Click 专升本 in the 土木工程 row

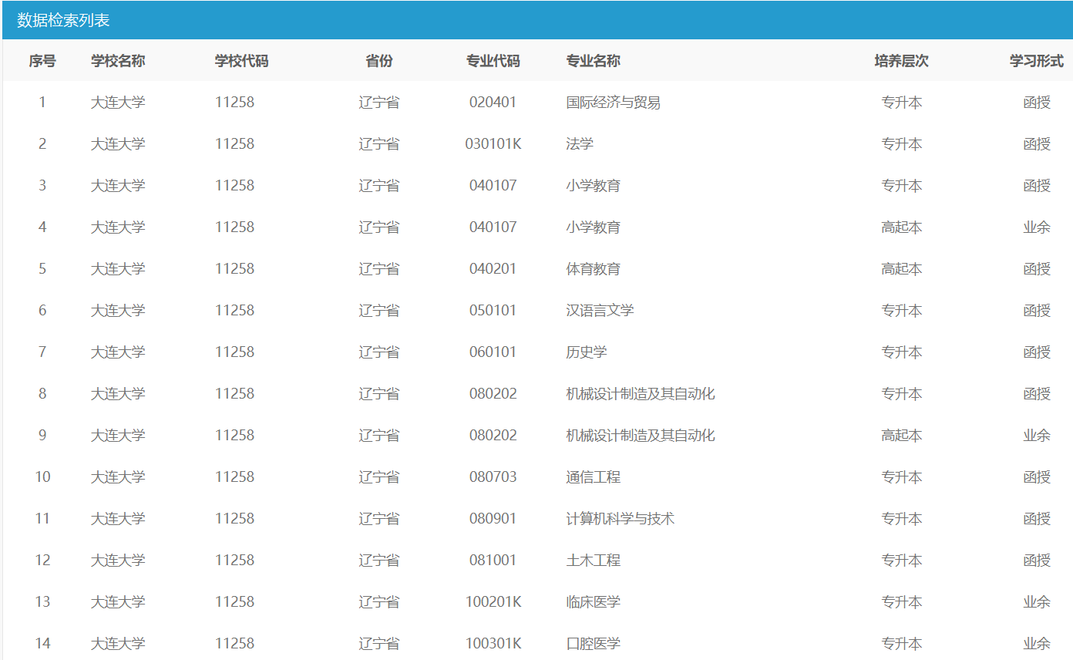902,561
